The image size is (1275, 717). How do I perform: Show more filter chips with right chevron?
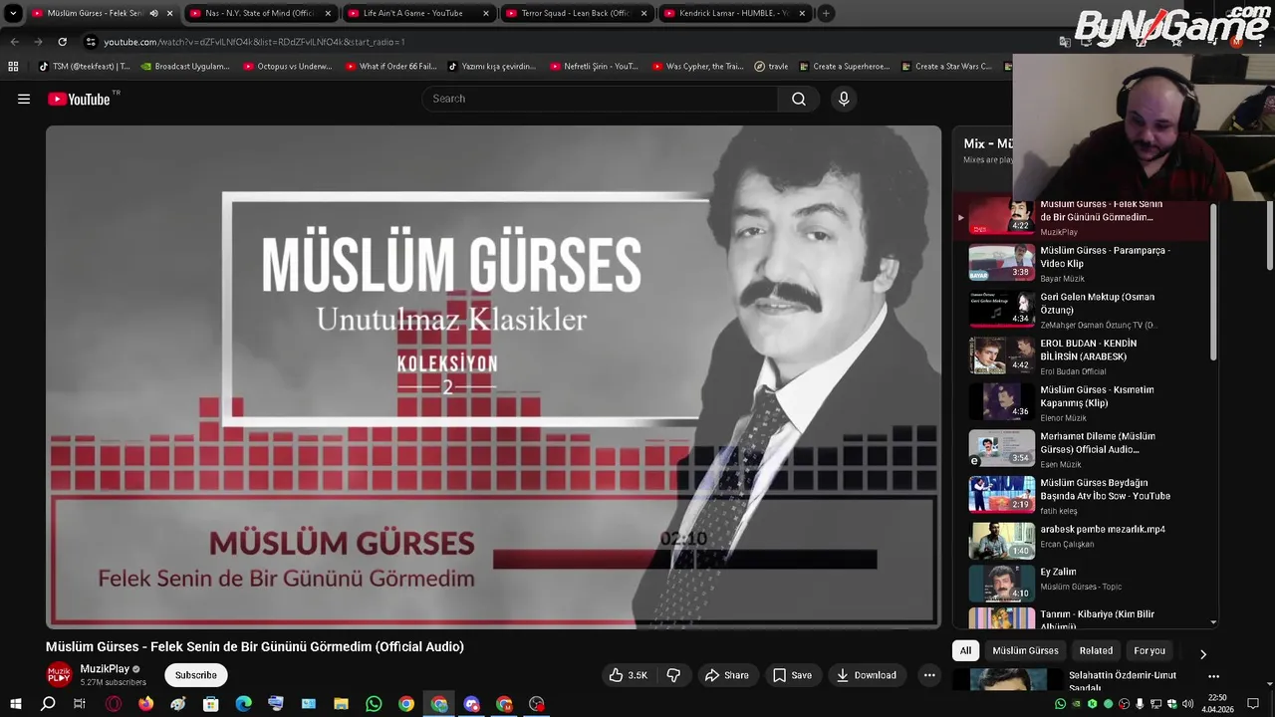pyautogui.click(x=1202, y=654)
